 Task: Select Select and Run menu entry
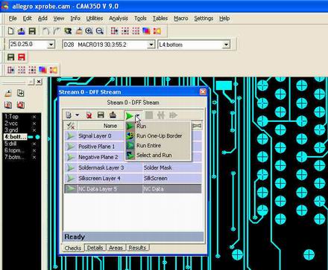[154, 155]
